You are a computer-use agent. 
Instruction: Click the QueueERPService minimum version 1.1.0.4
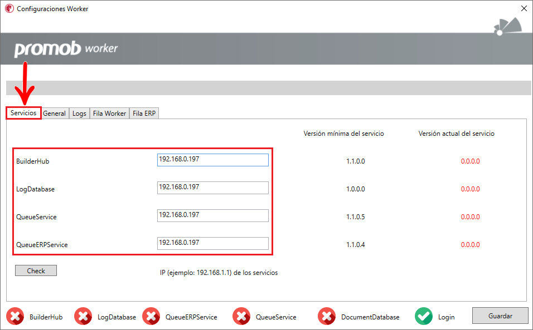(356, 244)
